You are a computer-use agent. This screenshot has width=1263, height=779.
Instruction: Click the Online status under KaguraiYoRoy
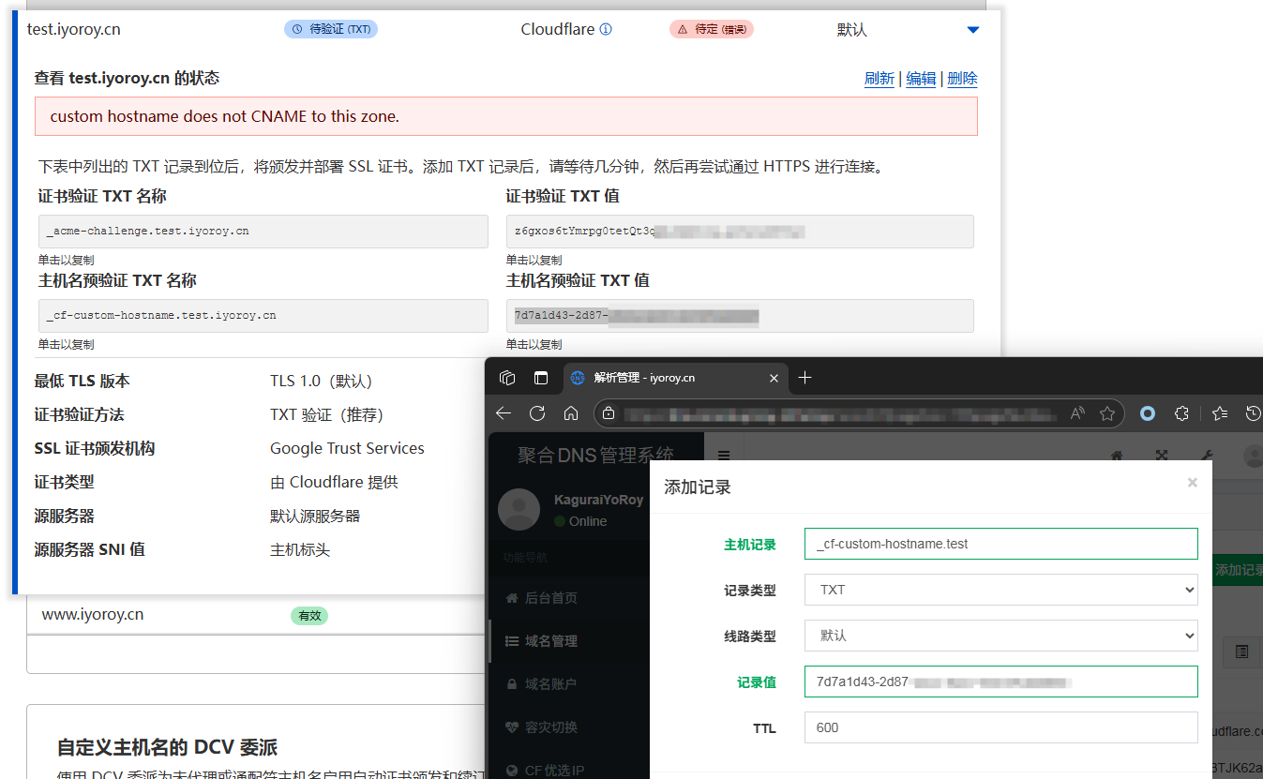tap(580, 521)
